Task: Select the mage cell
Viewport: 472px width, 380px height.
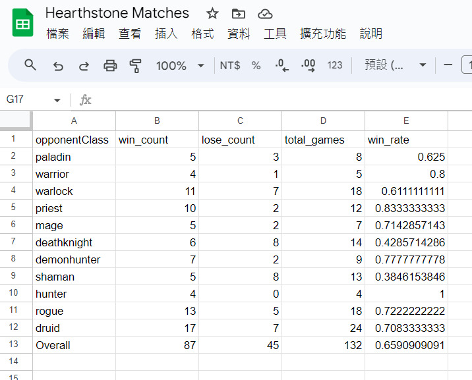Action: click(74, 225)
